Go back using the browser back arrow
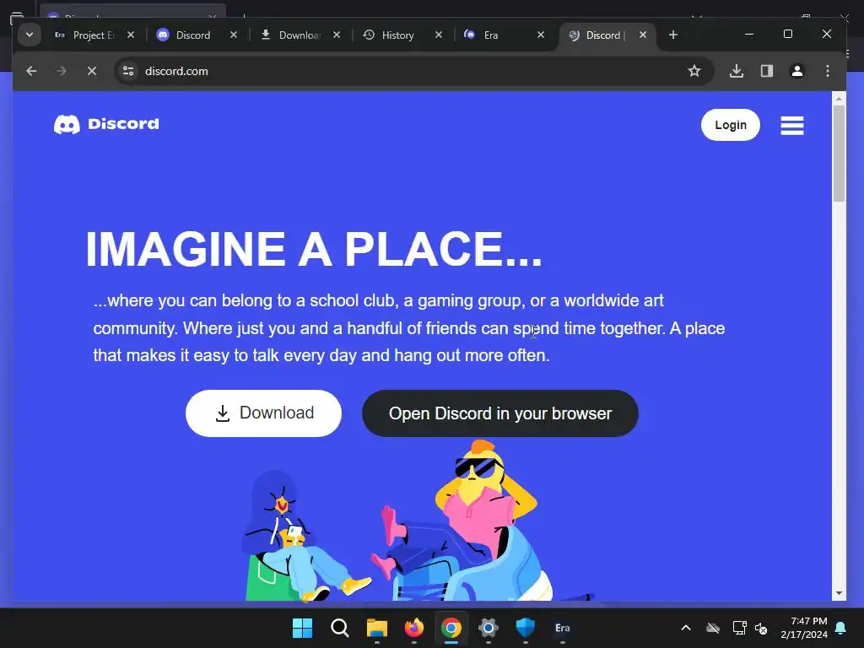864x648 pixels. [x=31, y=71]
